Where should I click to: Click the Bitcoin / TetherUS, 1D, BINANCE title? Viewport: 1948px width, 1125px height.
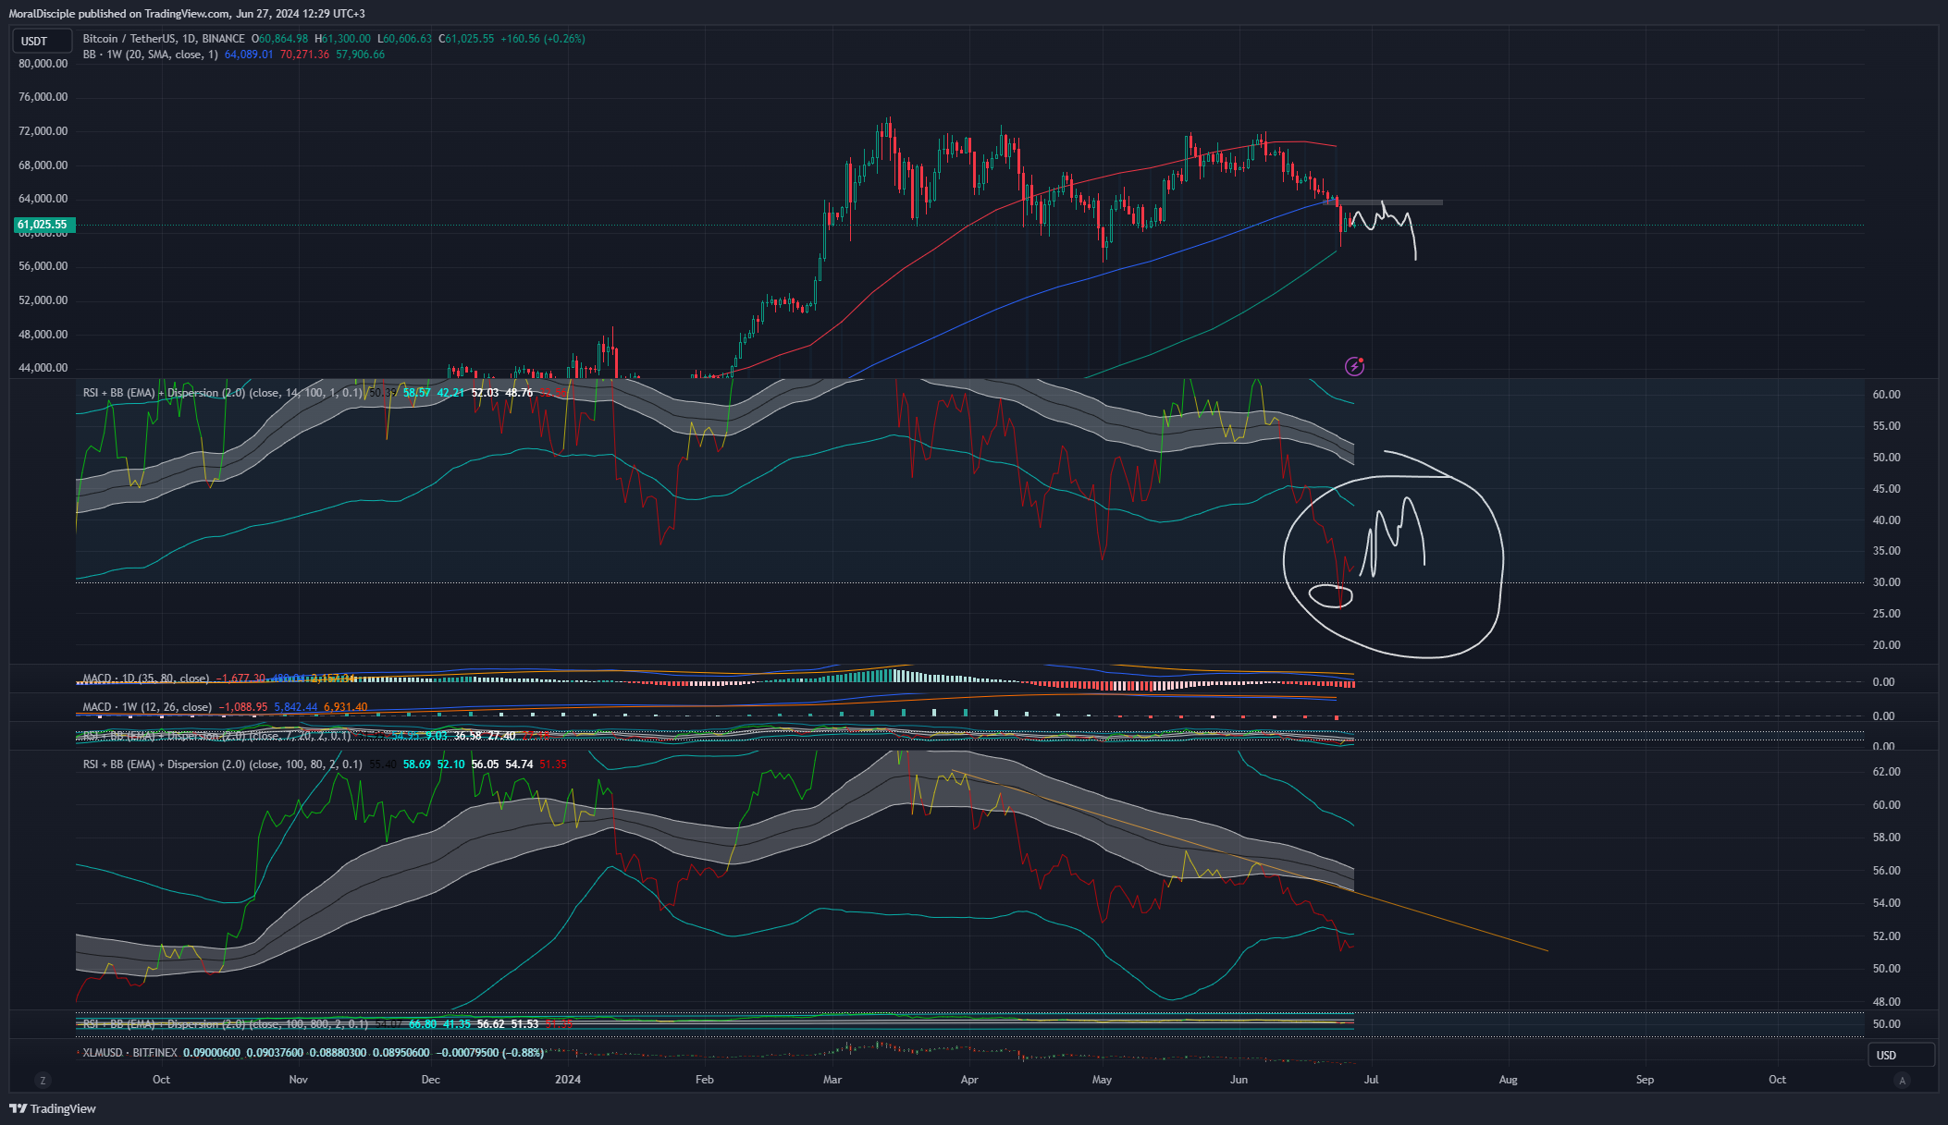pyautogui.click(x=164, y=39)
